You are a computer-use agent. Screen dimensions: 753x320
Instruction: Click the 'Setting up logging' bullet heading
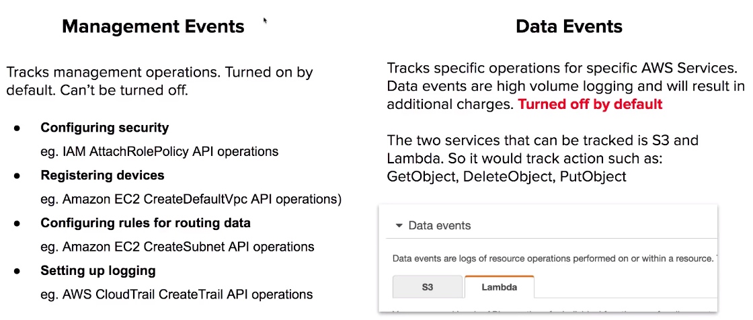coord(98,271)
